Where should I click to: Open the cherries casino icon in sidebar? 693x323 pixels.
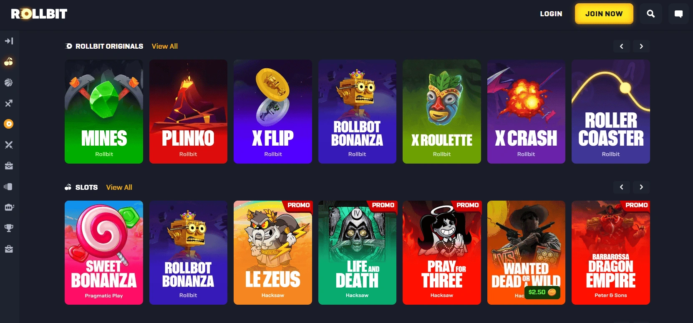(9, 62)
